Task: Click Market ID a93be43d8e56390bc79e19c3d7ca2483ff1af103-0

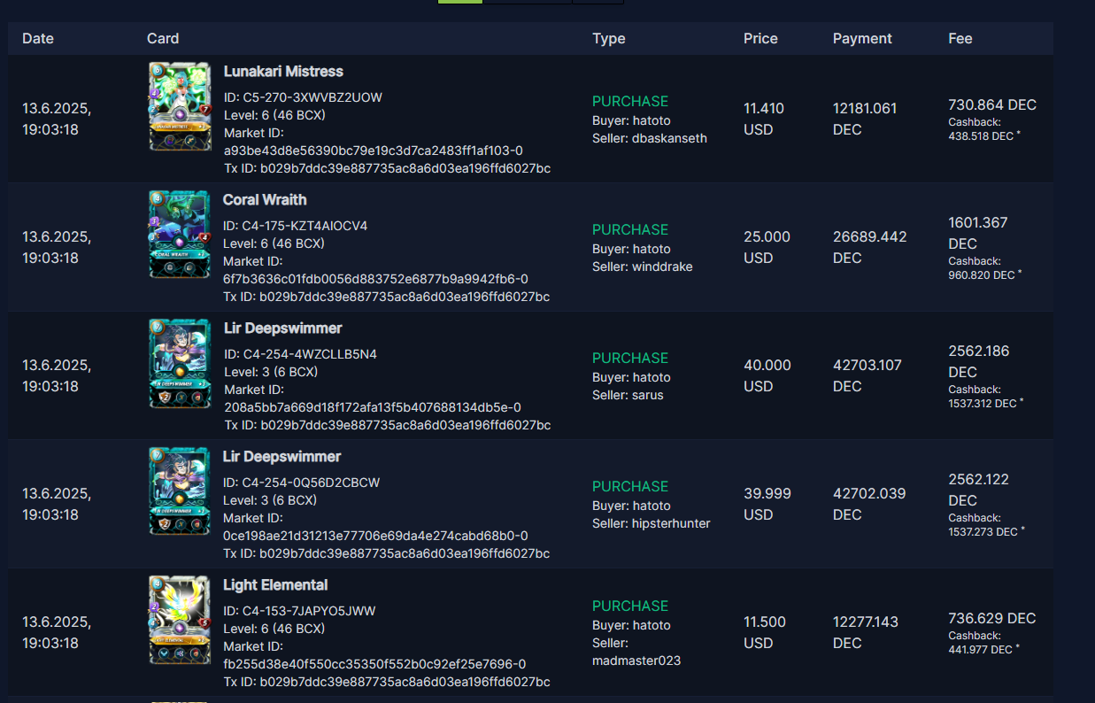Action: (x=374, y=151)
